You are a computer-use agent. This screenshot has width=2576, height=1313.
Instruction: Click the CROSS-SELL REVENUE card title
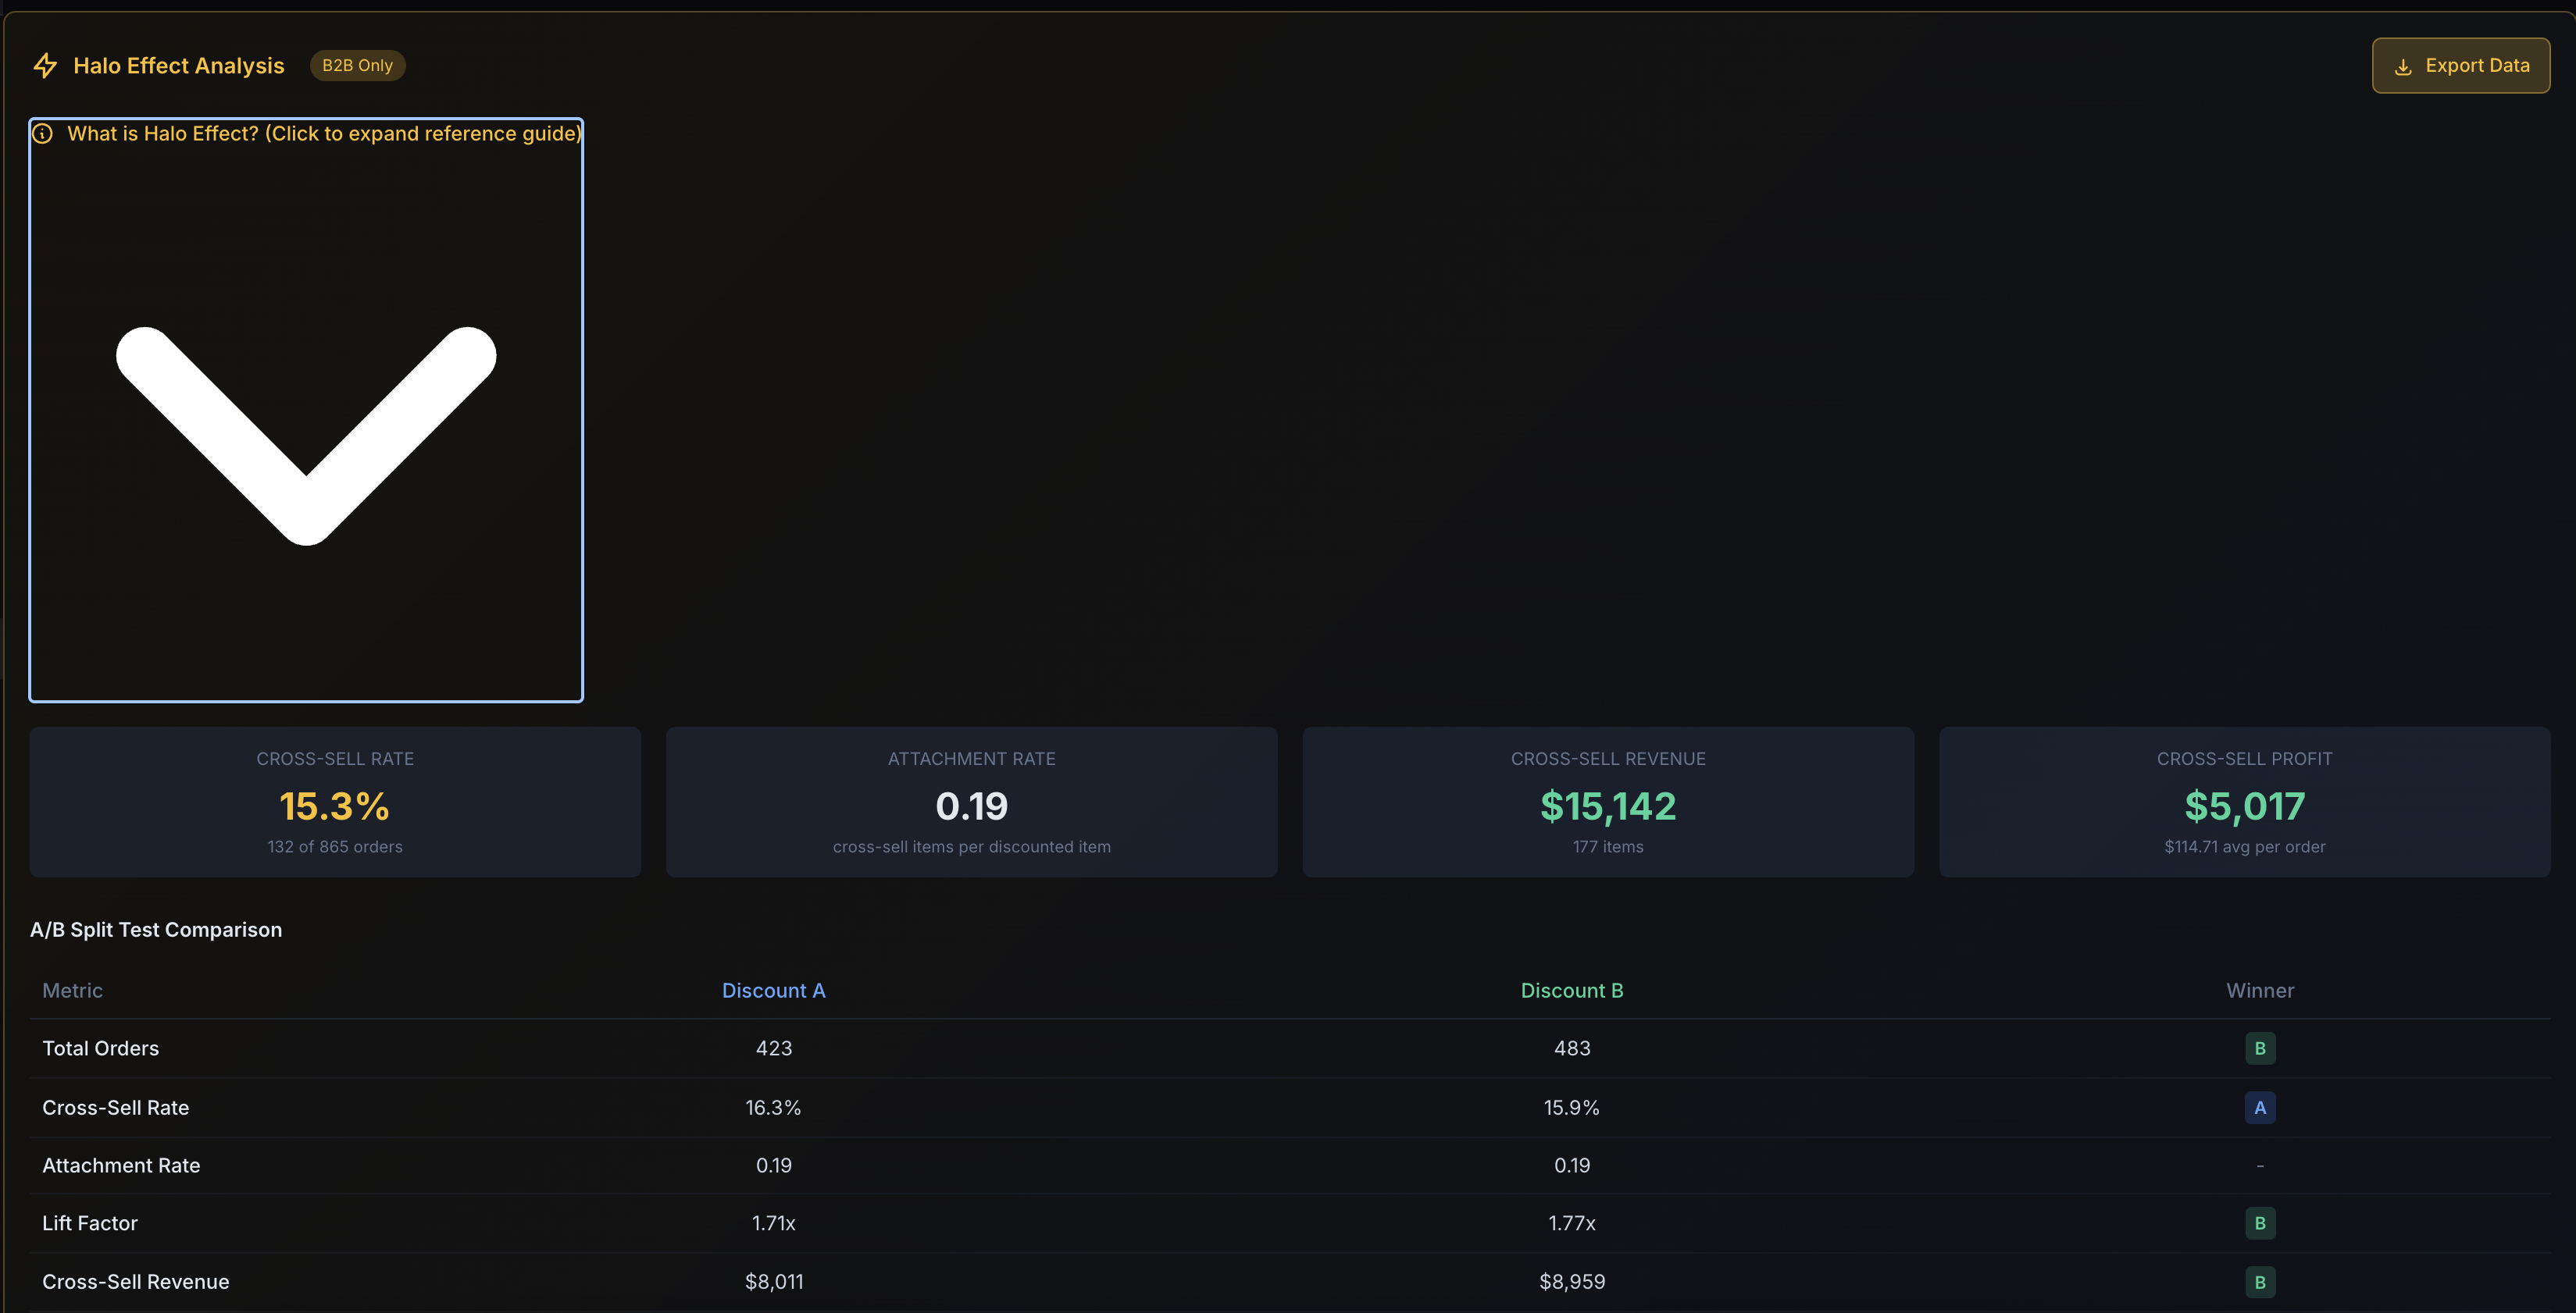coord(1608,760)
